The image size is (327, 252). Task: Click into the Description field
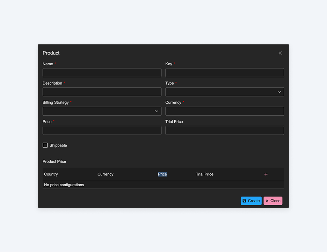(102, 92)
